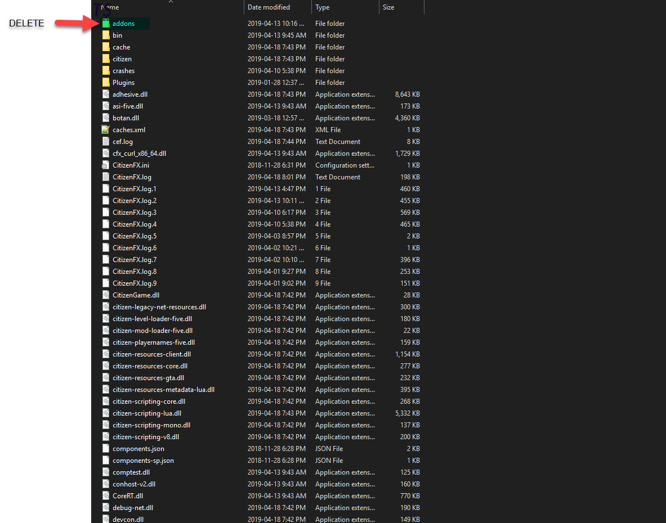
Task: Select the Plugins folder name
Action: tap(124, 83)
